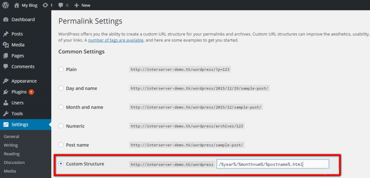Viewport: 370px width, 178px height.
Task: Open My Blog home icon
Action: point(17,5)
